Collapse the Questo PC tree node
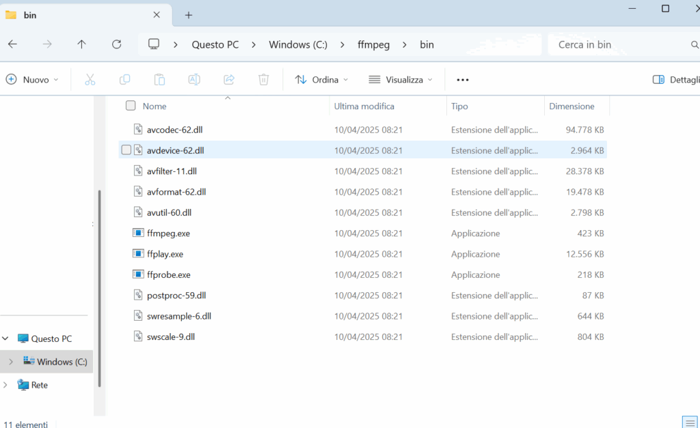This screenshot has height=428, width=700. coord(5,339)
